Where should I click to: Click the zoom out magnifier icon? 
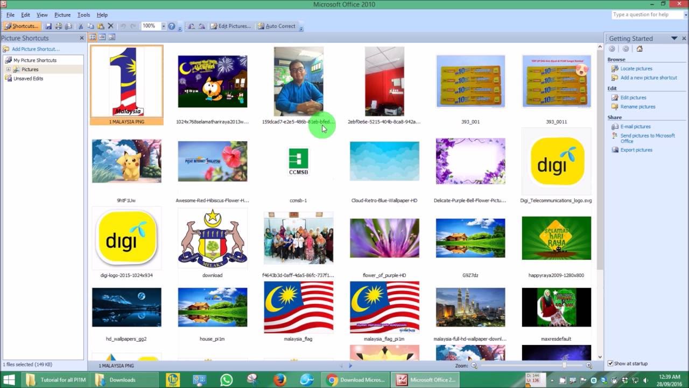(x=474, y=365)
